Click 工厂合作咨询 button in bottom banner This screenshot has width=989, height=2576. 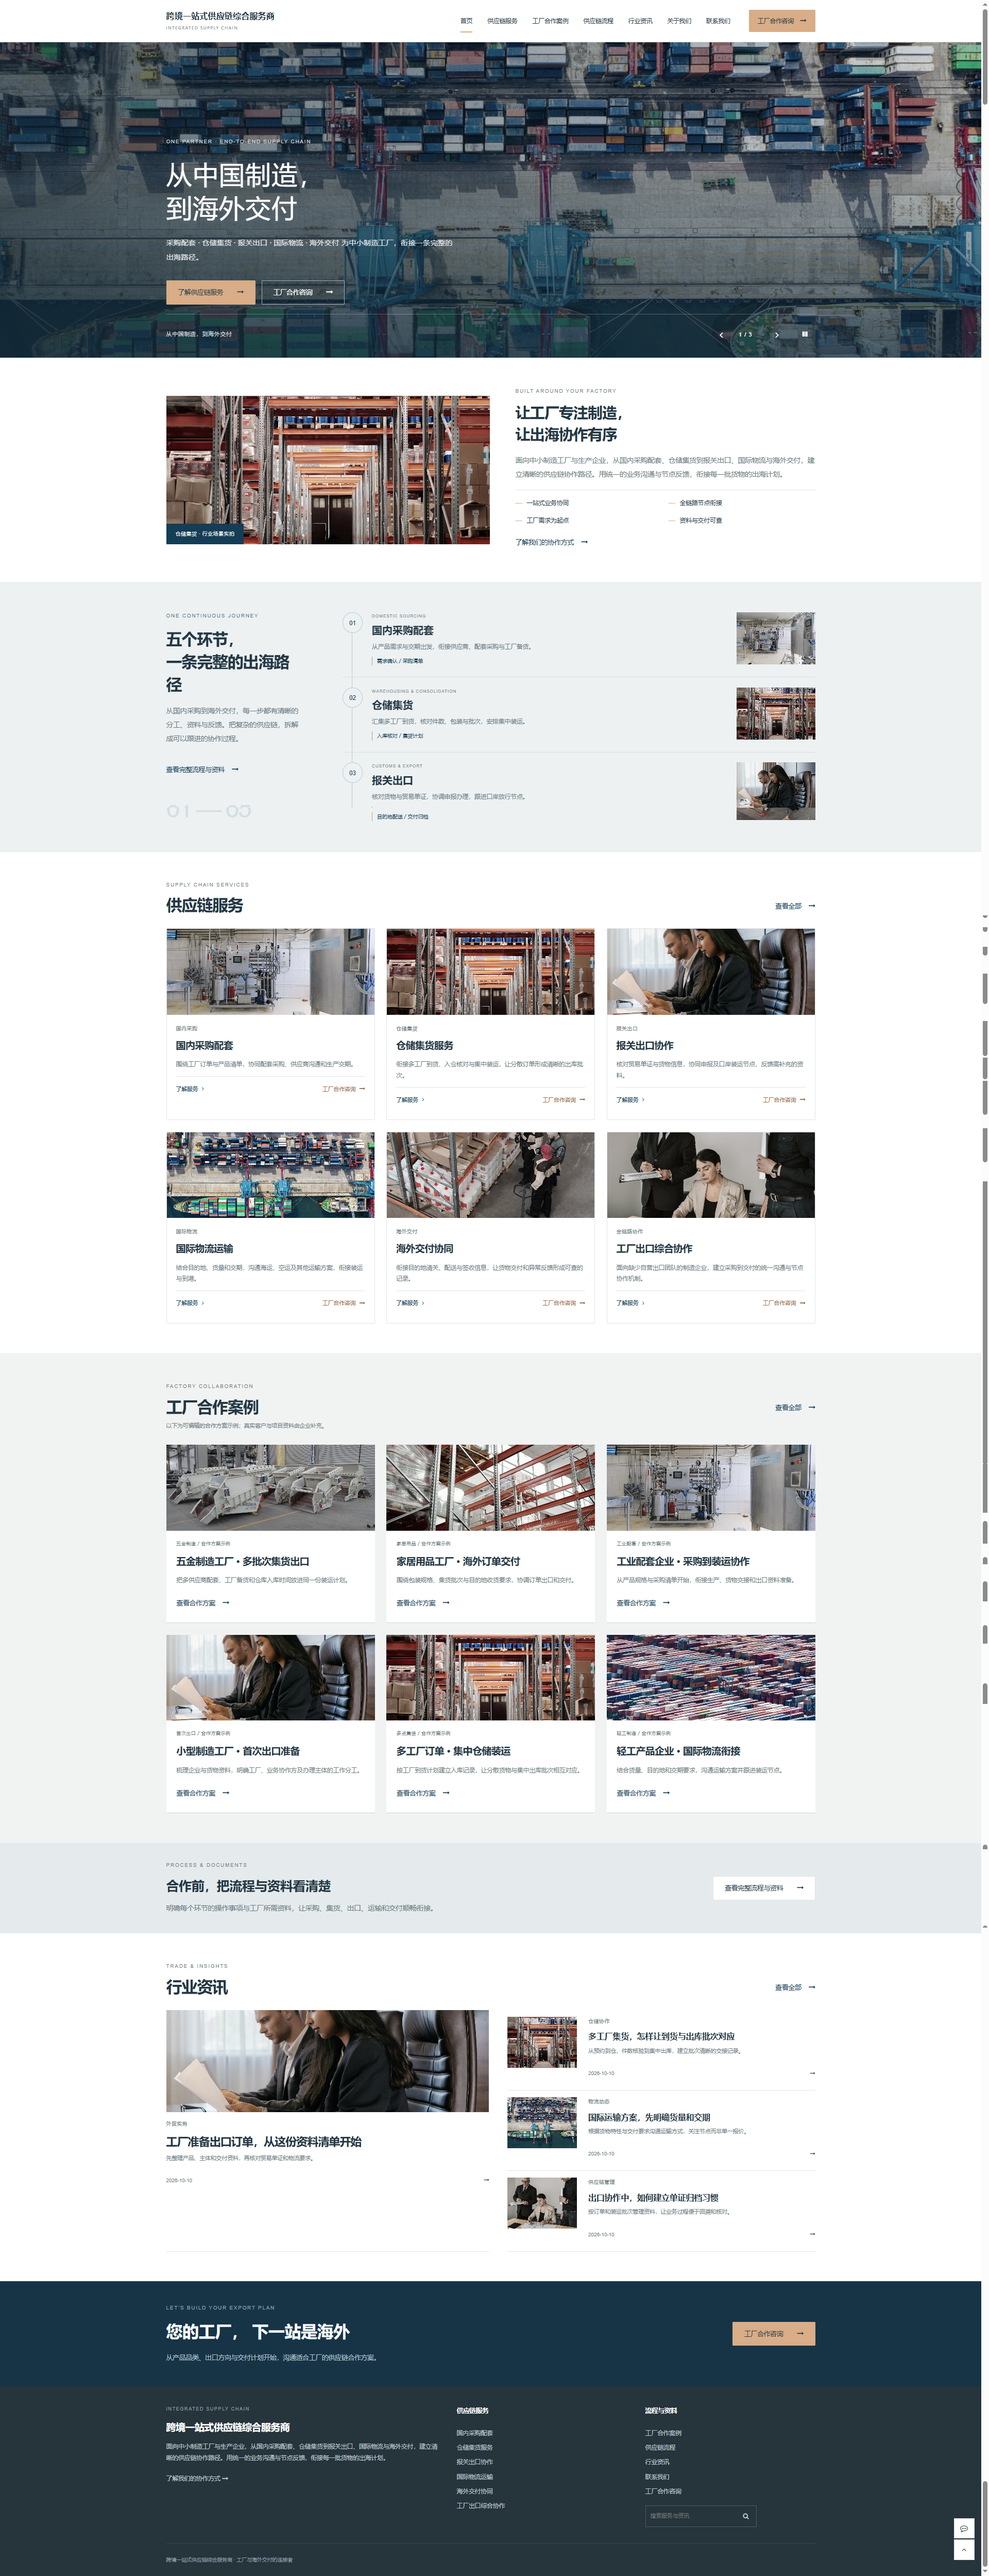(x=773, y=2334)
